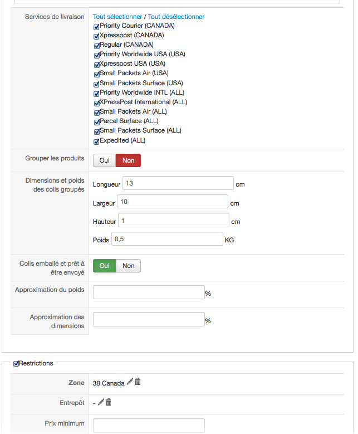Toggle Parcel Surface (ALL) checkbox

pos(96,122)
